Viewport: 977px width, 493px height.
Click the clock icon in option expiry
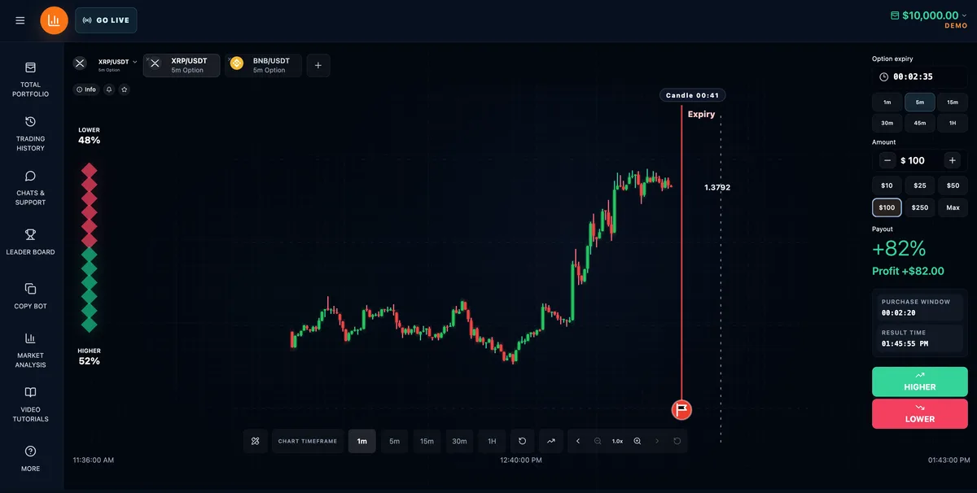pyautogui.click(x=883, y=76)
